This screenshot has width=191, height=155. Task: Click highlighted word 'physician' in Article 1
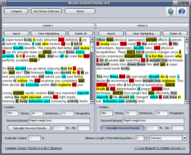coord(23,77)
